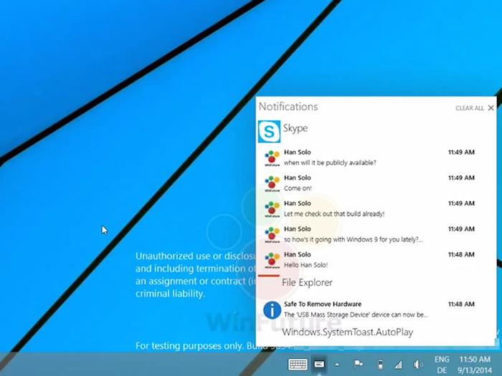Viewport: 502px width, 376px height.
Task: Switch the ENG DE input language
Action: [442, 362]
